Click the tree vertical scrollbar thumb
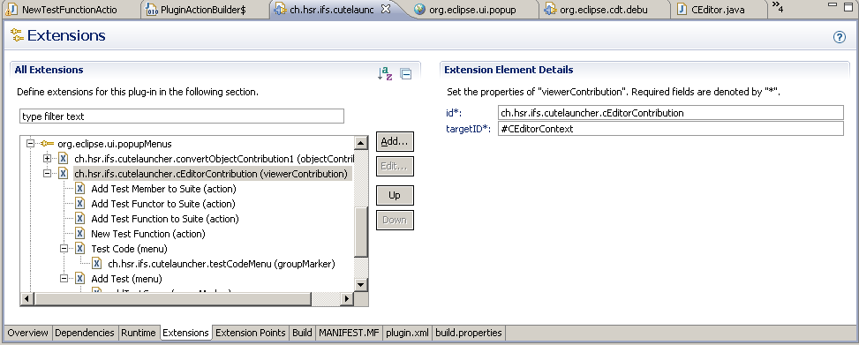This screenshot has height=345, width=859. pos(360,232)
